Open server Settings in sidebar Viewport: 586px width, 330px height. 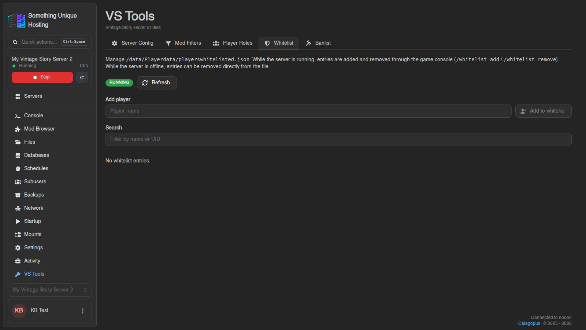tap(50, 247)
